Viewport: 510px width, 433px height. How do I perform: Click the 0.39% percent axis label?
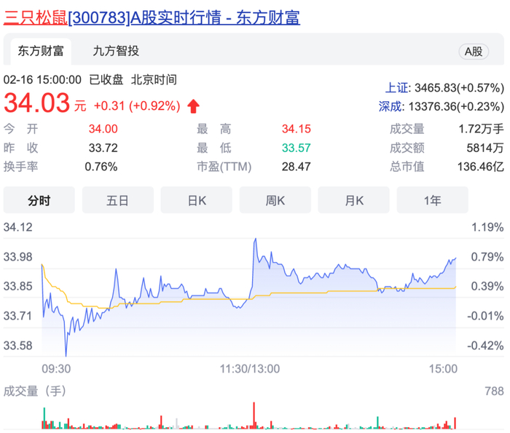pyautogui.click(x=487, y=287)
